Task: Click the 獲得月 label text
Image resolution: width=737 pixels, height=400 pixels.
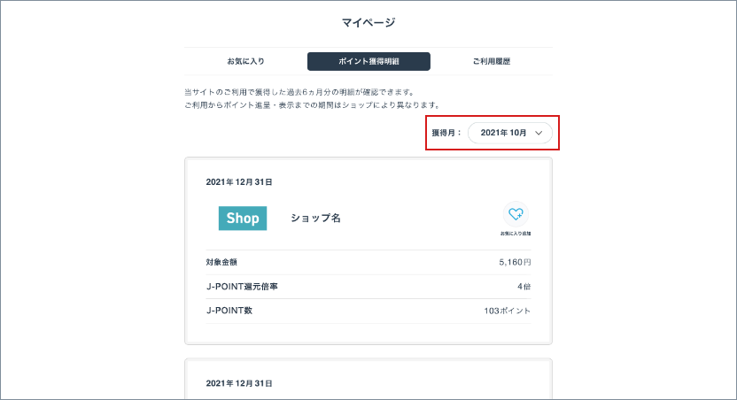Action: 446,133
